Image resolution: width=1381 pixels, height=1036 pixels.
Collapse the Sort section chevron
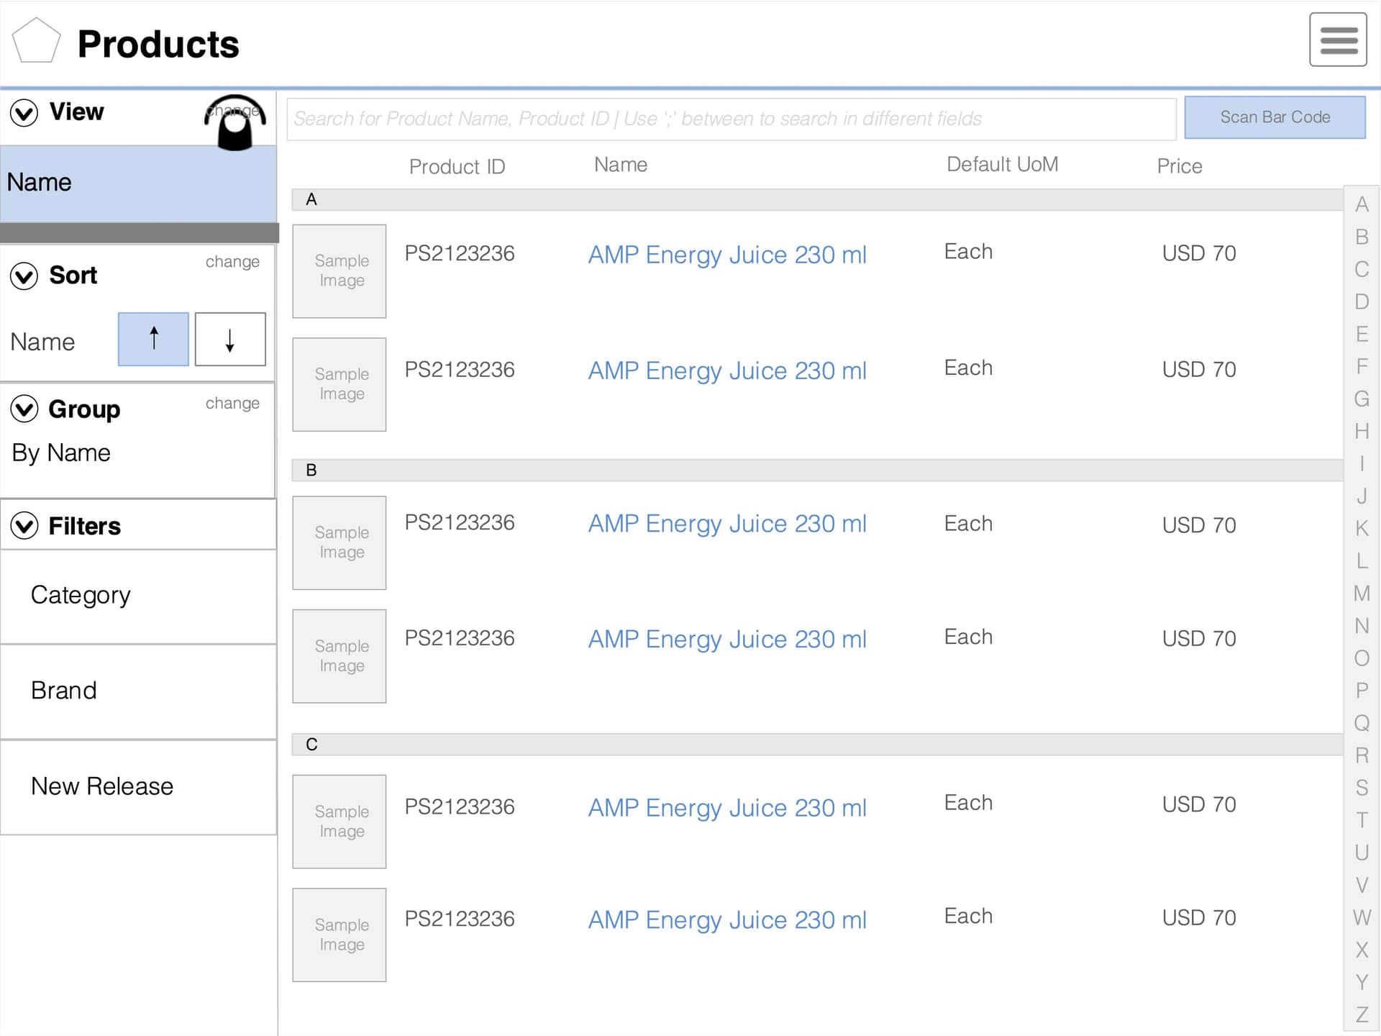(x=24, y=276)
